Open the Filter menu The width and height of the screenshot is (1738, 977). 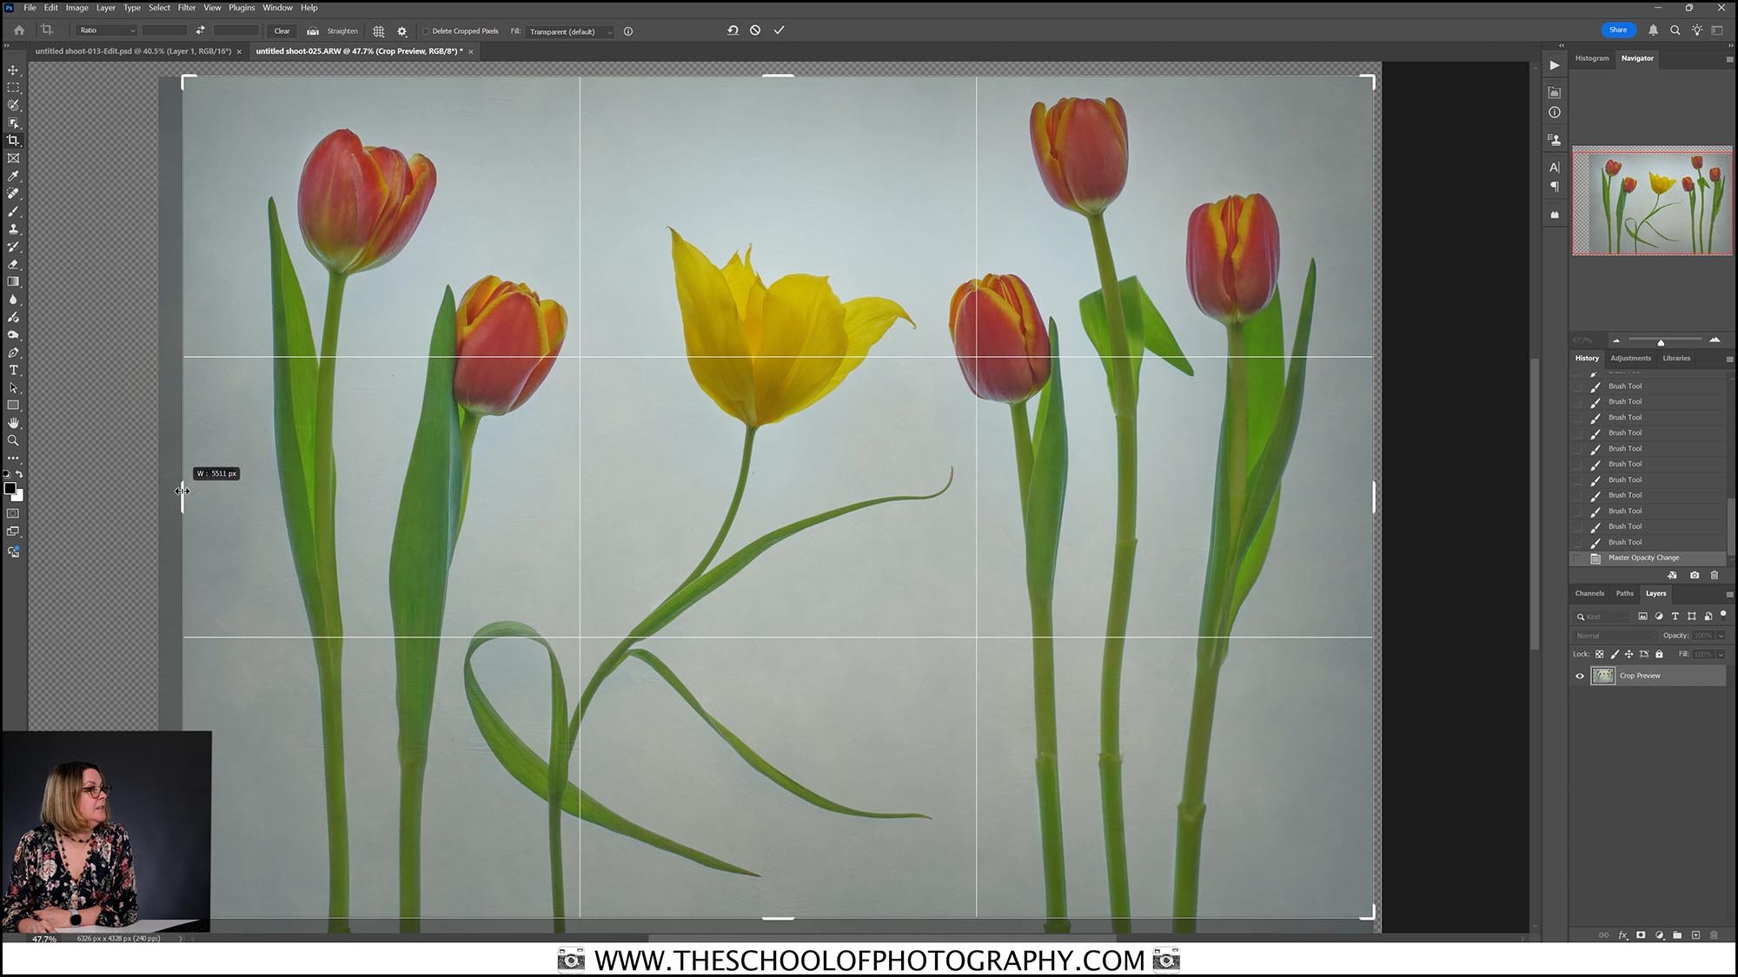pyautogui.click(x=186, y=7)
